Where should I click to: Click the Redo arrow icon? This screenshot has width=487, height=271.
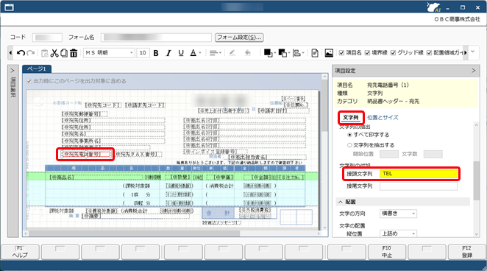click(x=30, y=53)
